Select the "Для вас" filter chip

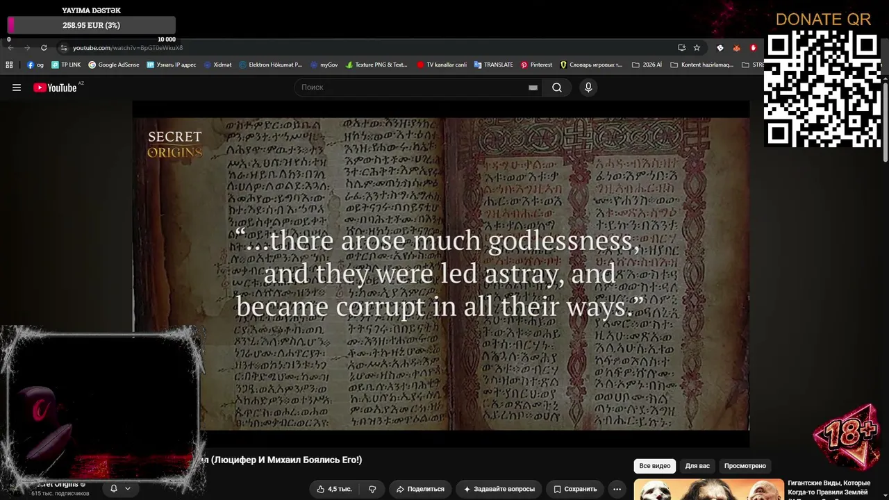697,466
